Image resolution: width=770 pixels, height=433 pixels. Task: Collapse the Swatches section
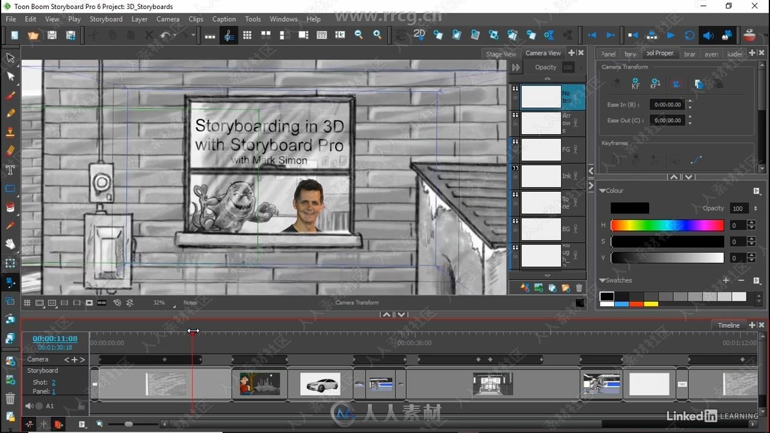pyautogui.click(x=602, y=280)
